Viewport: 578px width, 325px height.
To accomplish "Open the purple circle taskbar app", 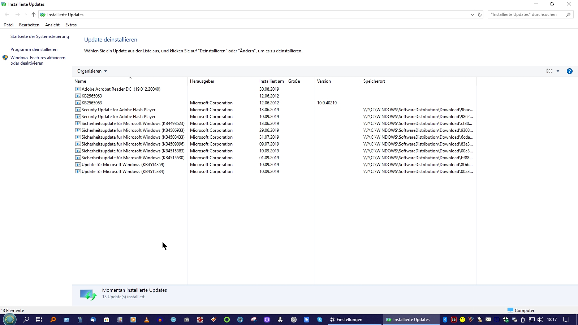I will (x=267, y=320).
